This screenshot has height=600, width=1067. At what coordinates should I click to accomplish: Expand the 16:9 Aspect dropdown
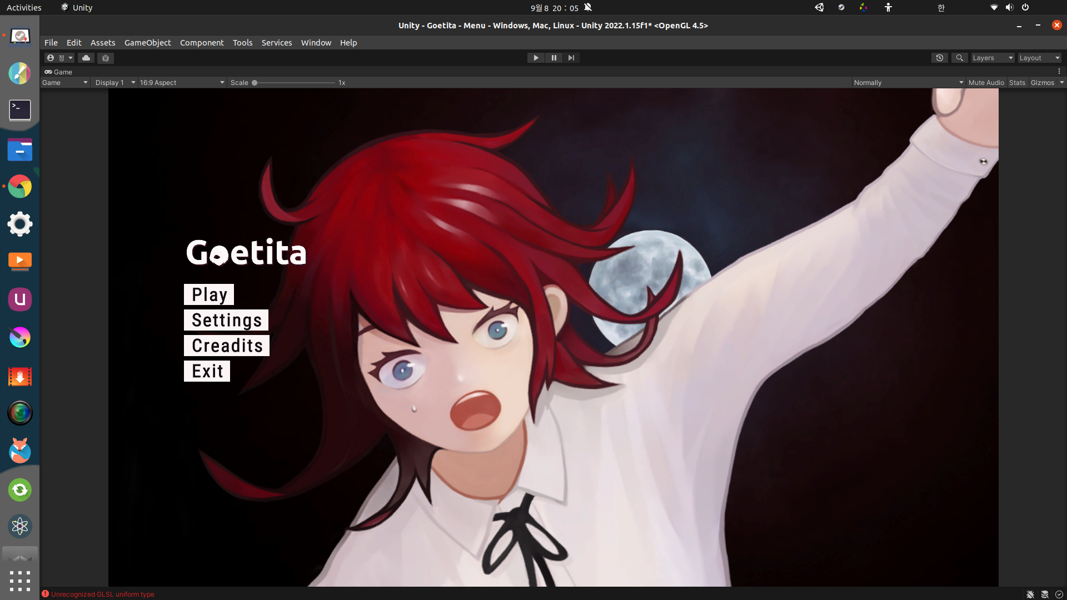click(x=182, y=83)
